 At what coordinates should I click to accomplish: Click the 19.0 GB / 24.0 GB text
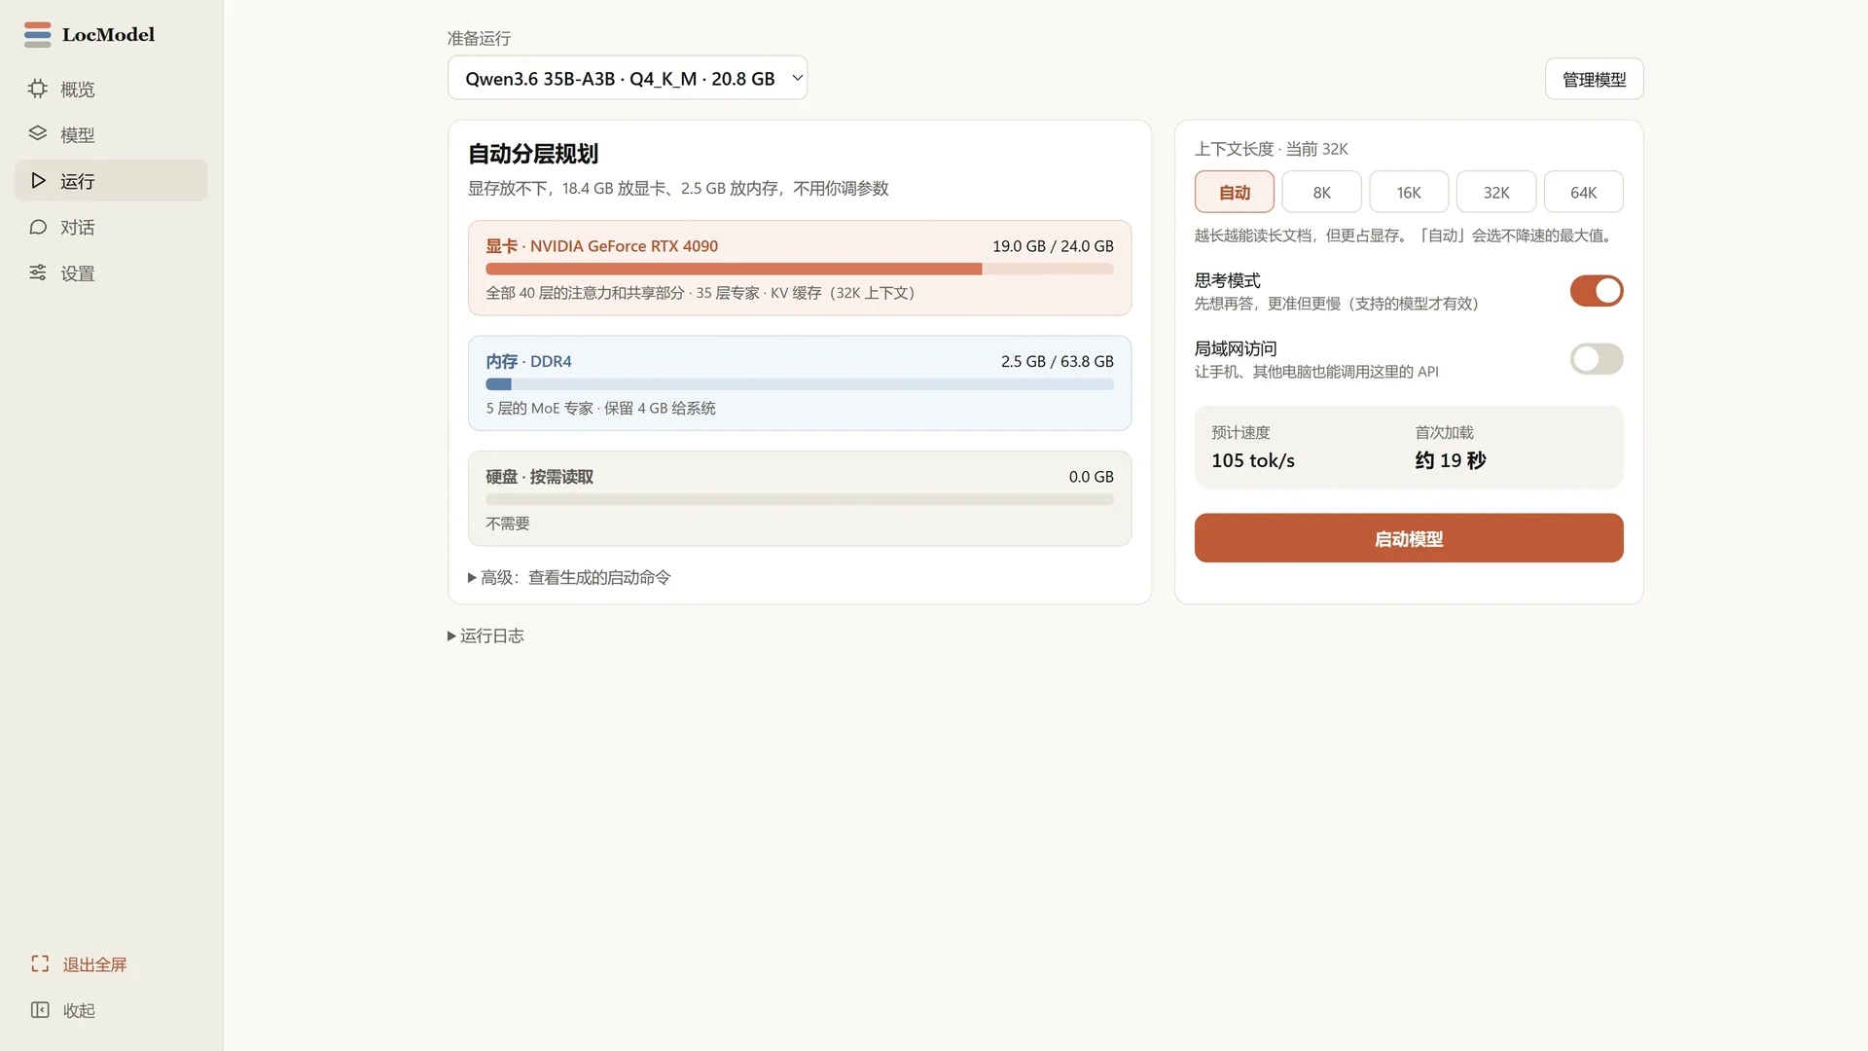[x=1053, y=246]
